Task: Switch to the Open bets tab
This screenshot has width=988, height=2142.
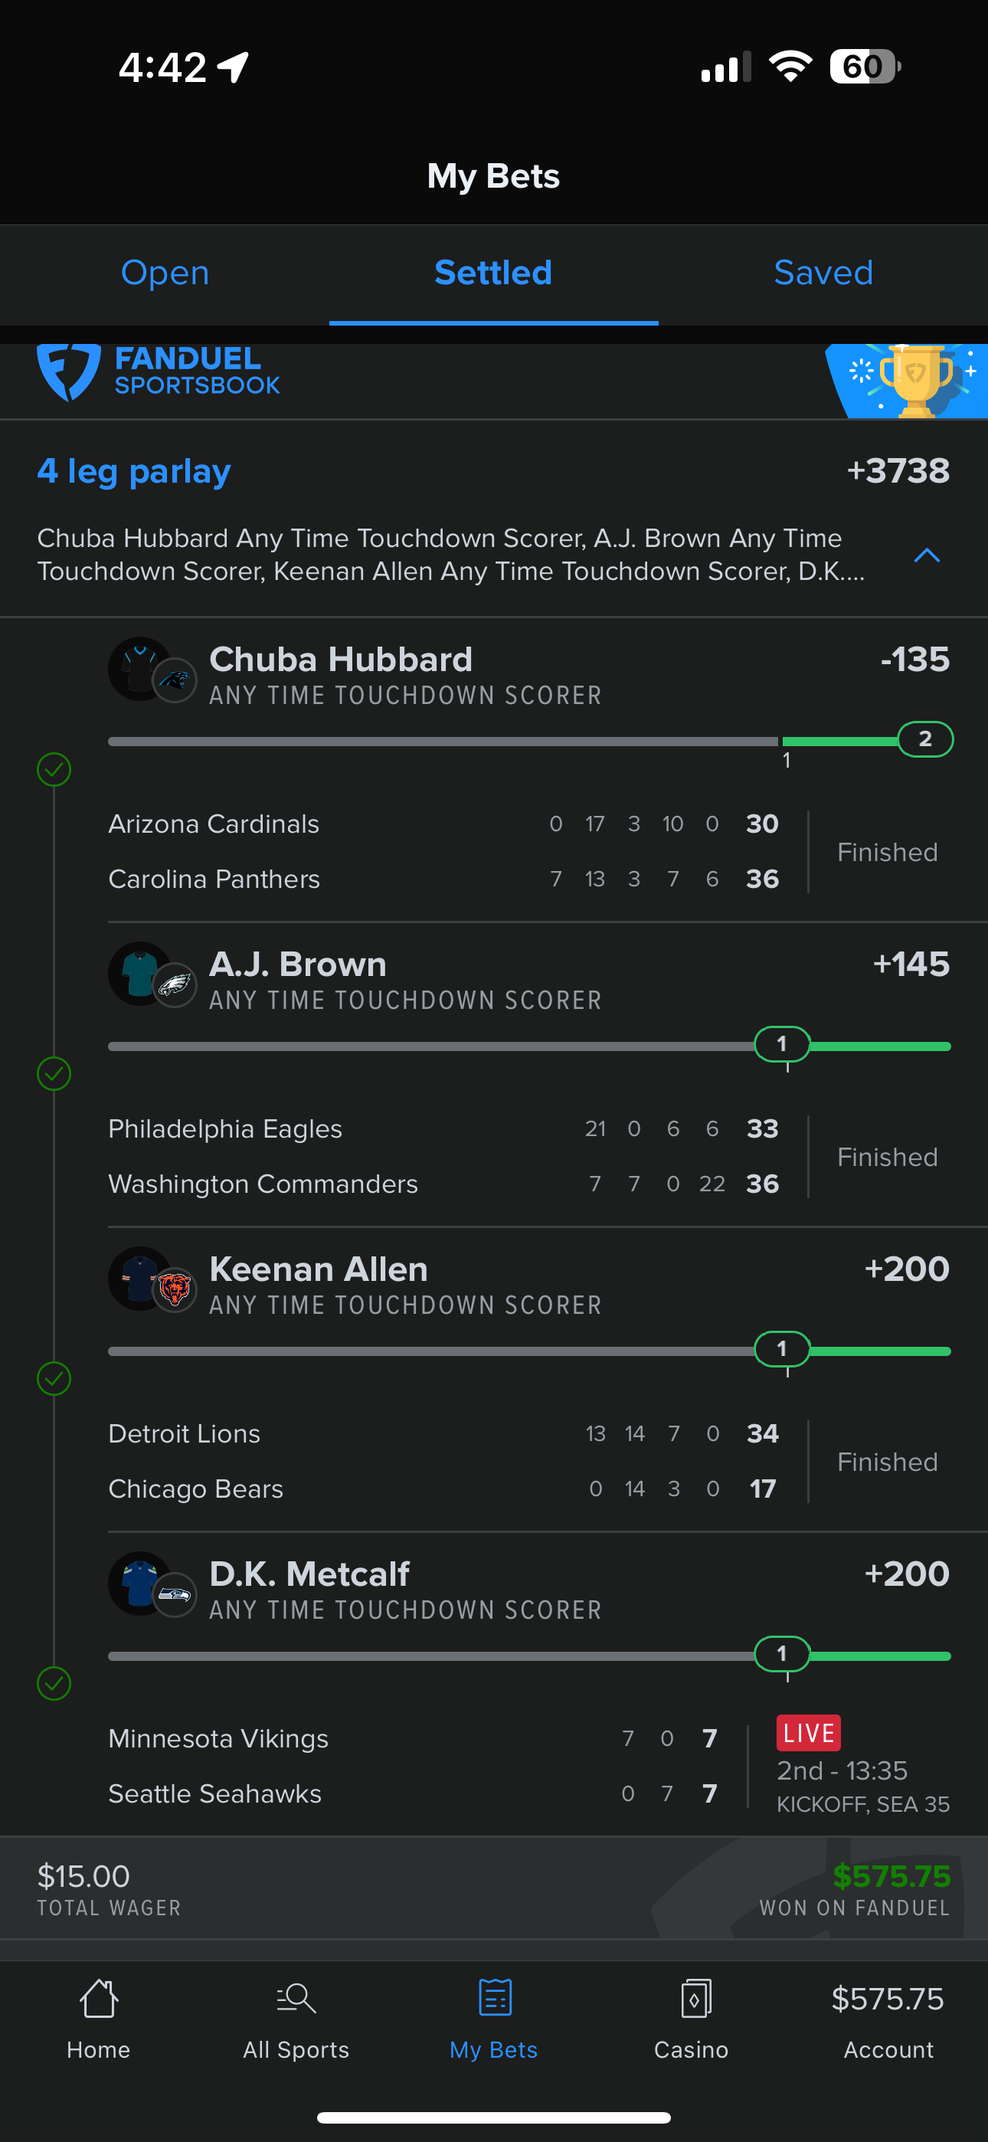Action: (165, 273)
